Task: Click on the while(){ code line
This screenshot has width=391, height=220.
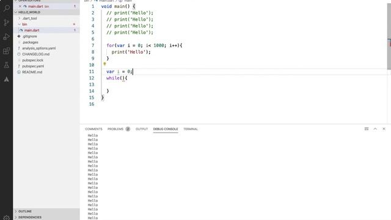Action: pos(117,78)
